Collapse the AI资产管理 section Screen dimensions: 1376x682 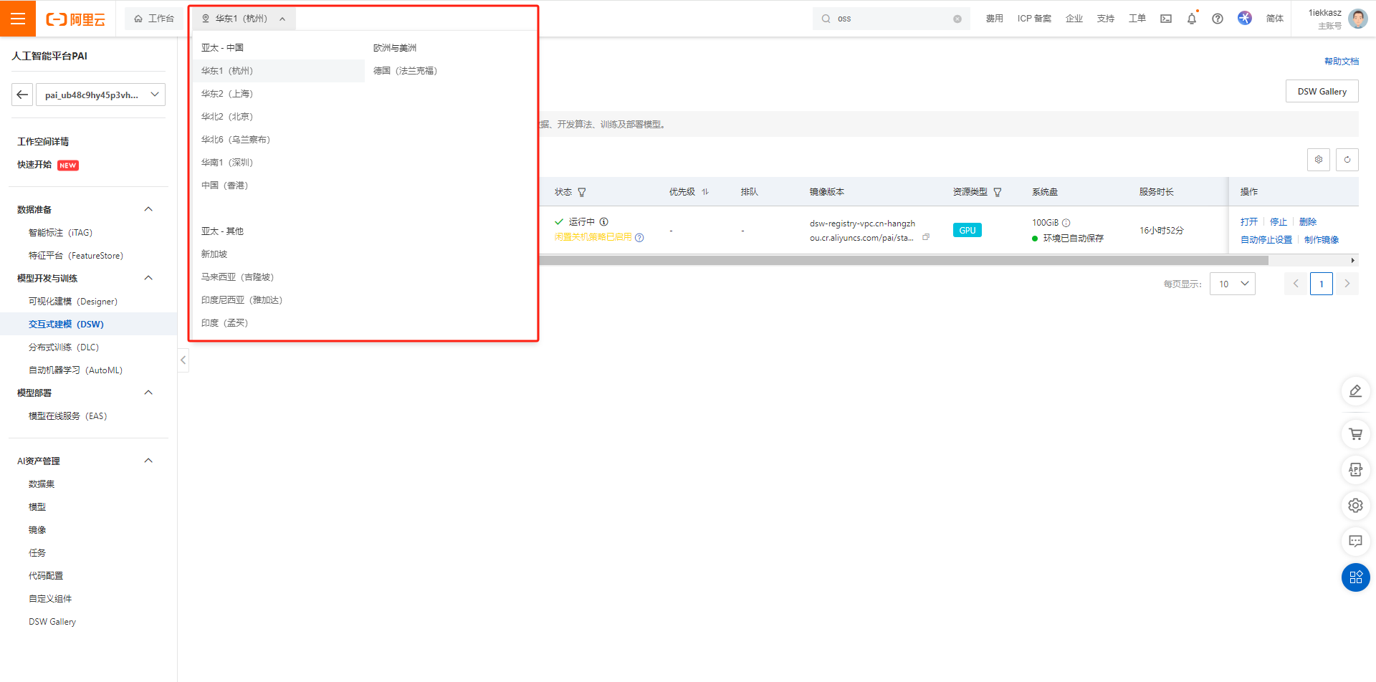coord(148,461)
